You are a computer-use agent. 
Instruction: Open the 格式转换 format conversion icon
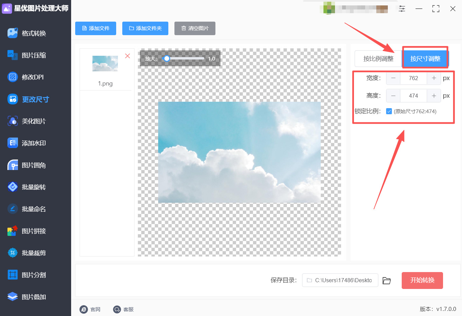[x=13, y=33]
